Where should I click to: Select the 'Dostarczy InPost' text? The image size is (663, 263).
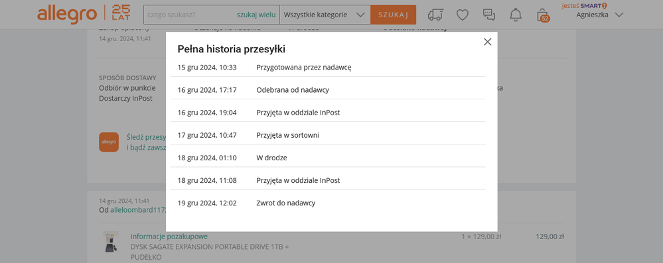125,98
